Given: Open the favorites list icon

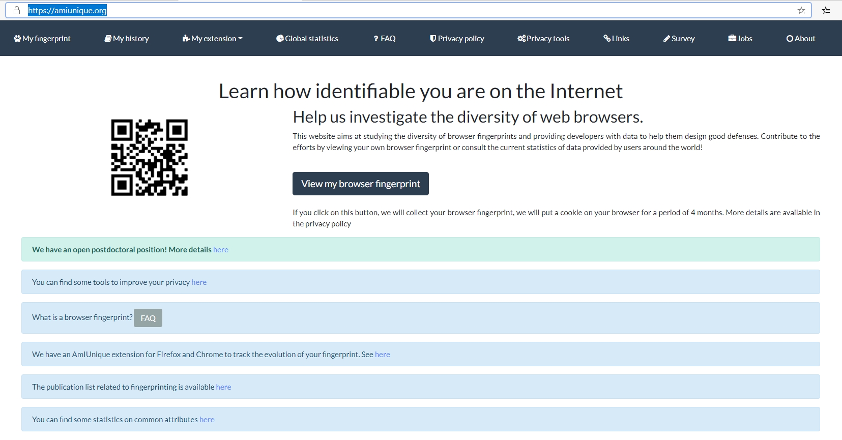Looking at the screenshot, I should click(x=826, y=10).
